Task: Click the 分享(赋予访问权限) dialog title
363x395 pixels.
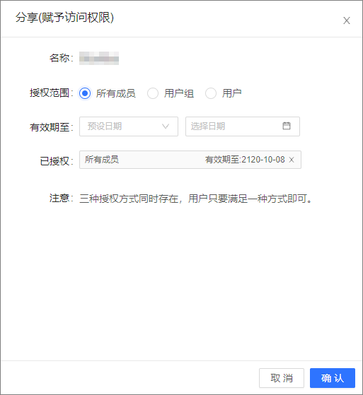Action: [64, 18]
